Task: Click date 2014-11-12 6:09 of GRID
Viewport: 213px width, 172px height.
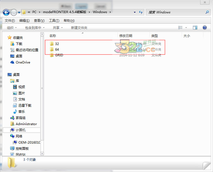Action: click(132, 55)
